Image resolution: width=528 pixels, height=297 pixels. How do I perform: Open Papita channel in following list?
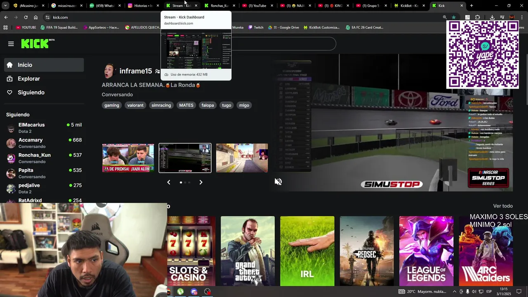(44, 173)
